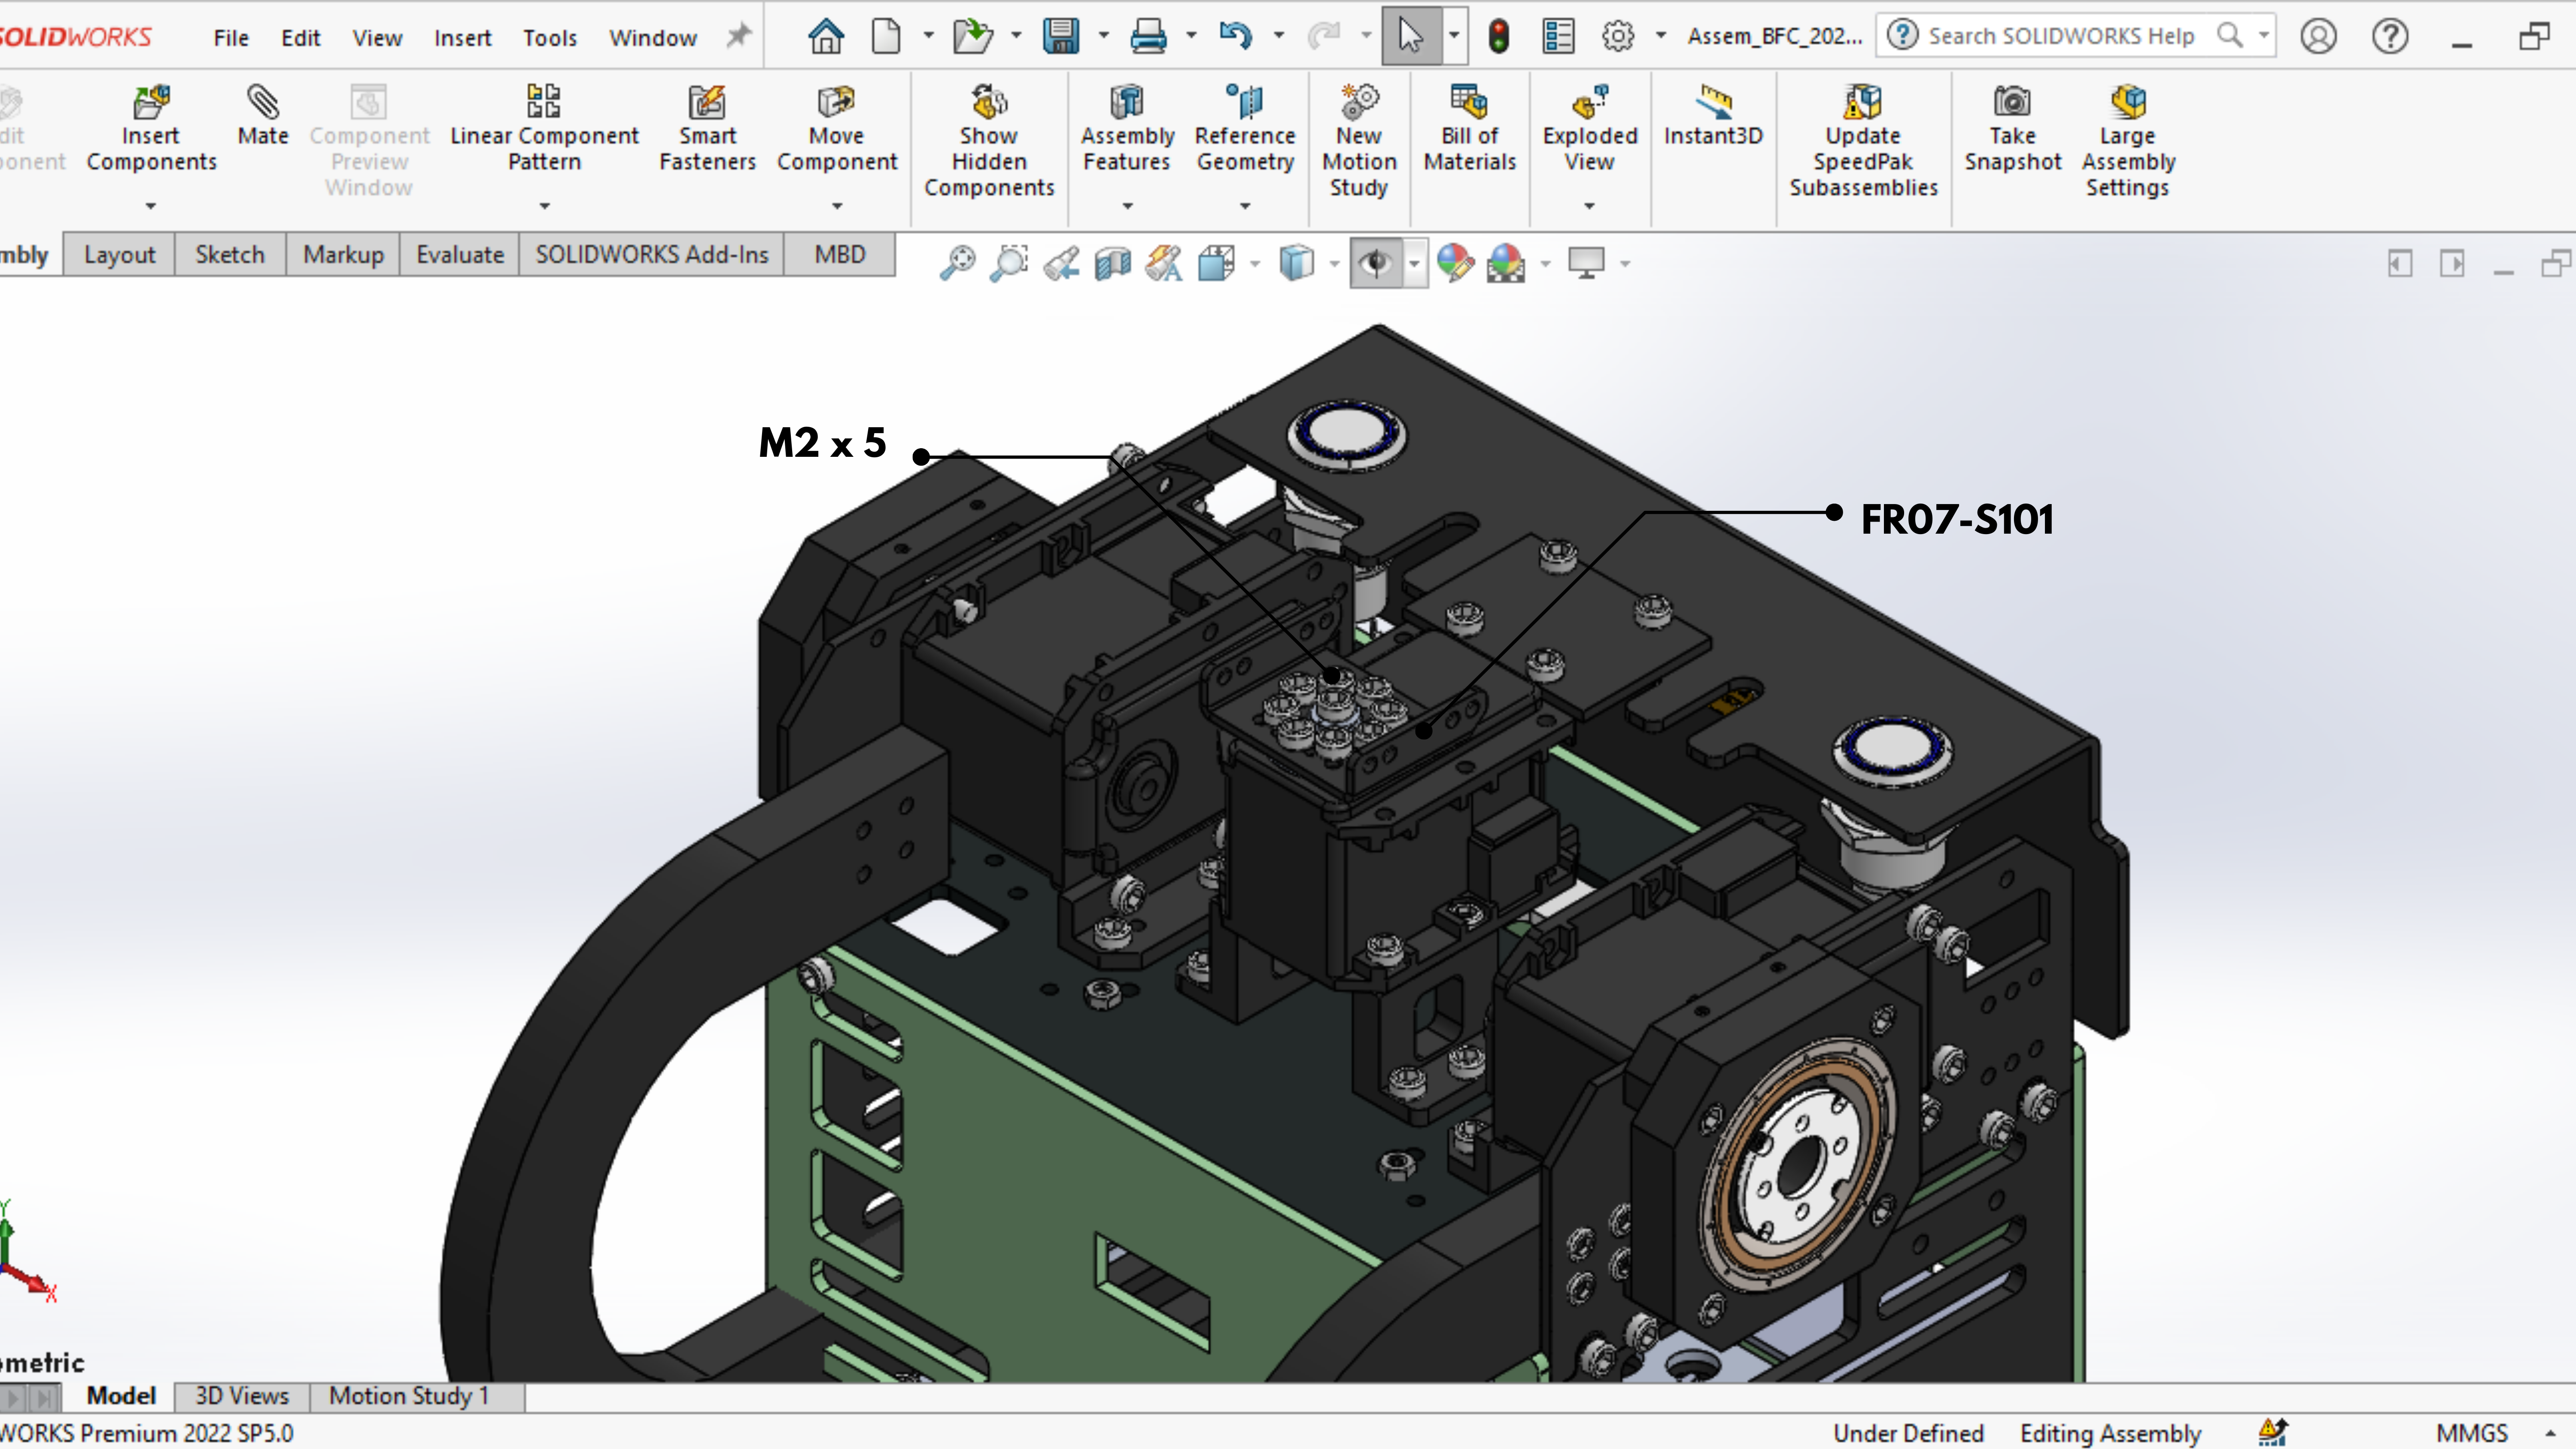
Task: Click the MMGS unit system button
Action: (x=2472, y=1433)
